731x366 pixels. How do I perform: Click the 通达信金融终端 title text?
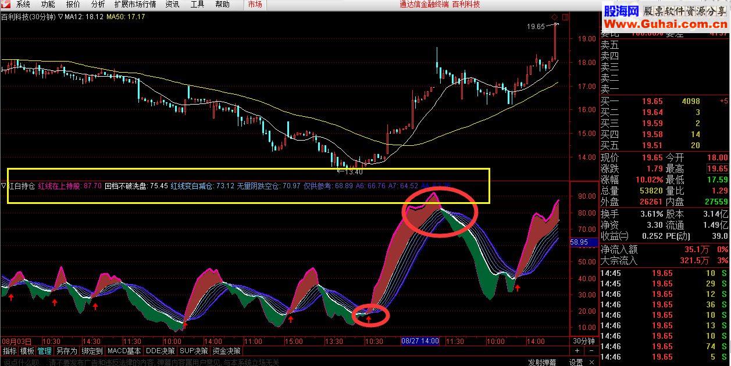424,4
